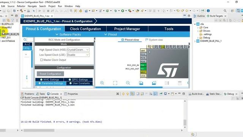Click the search icon in categories panel
This screenshot has width=243, height=137.
(x=25, y=40)
